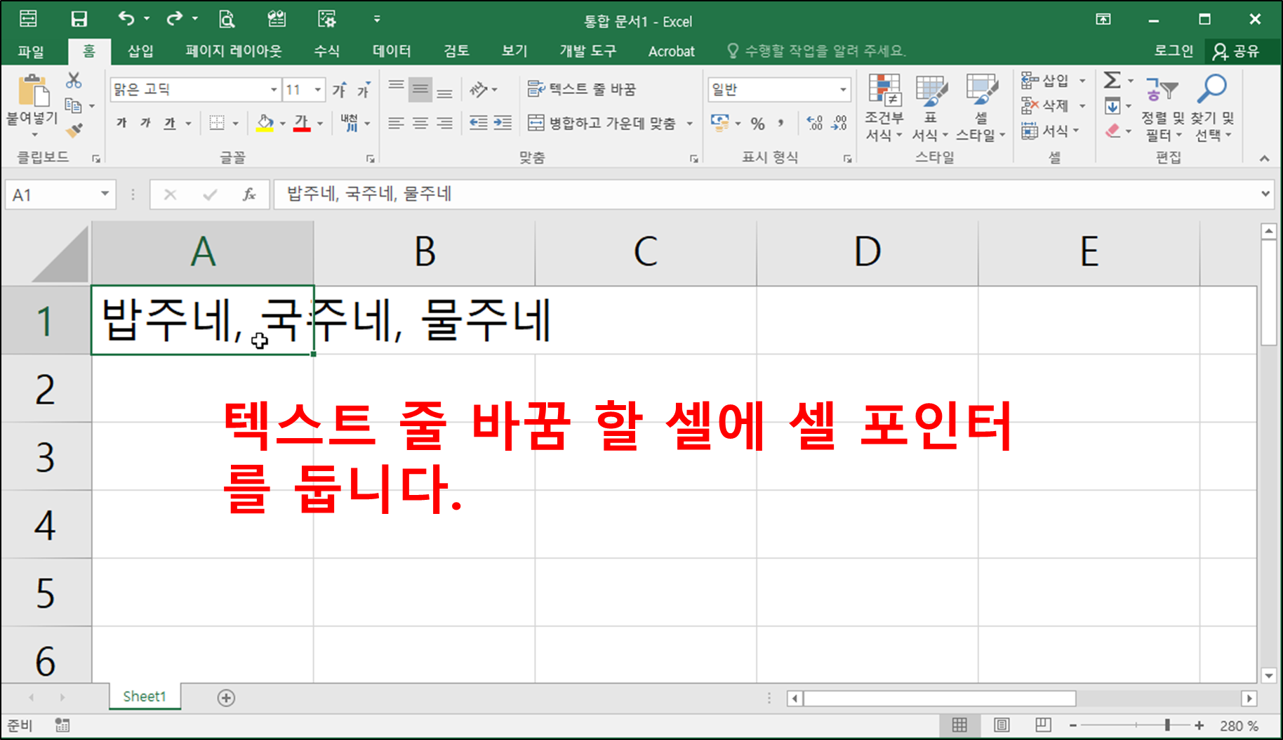This screenshot has width=1283, height=740.
Task: Select the Format Painter (서식 복사) brush icon
Action: (75, 130)
